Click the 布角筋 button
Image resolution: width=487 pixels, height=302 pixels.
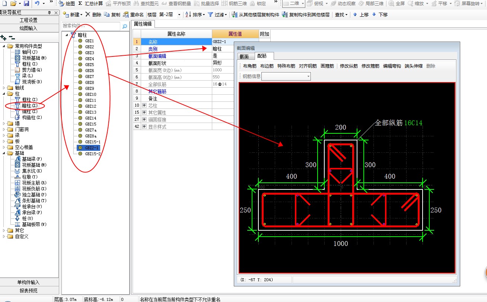pyautogui.click(x=250, y=66)
